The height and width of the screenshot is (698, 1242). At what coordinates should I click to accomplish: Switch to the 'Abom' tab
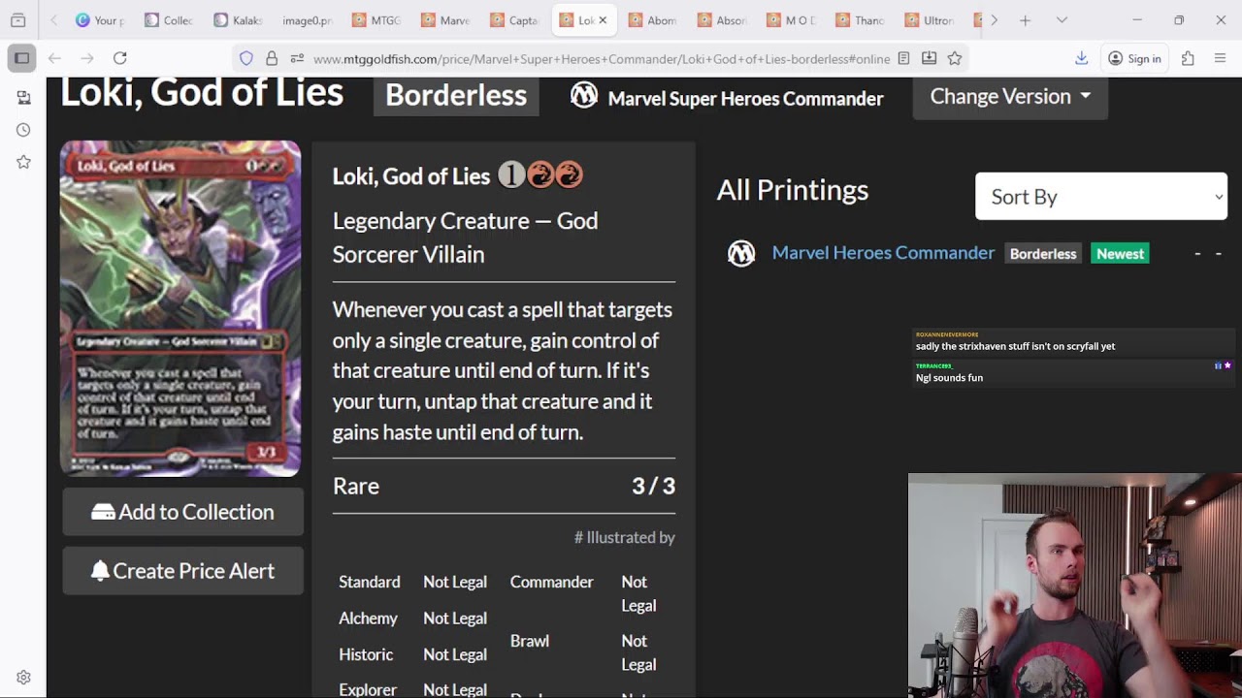coord(653,19)
